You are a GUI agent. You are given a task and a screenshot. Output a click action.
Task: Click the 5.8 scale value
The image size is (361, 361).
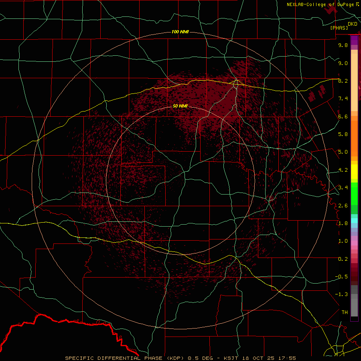tap(343, 134)
